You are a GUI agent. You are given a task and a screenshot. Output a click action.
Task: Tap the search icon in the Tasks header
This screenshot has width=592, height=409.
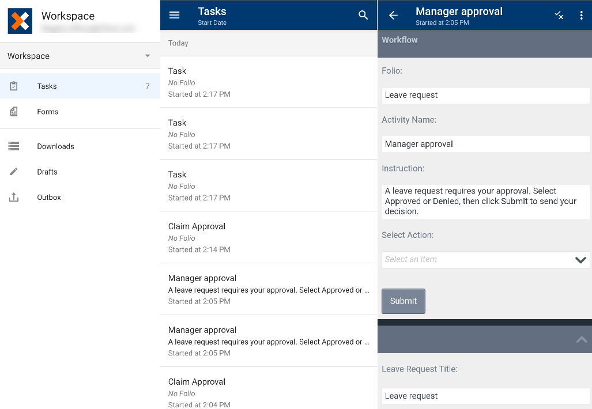363,14
